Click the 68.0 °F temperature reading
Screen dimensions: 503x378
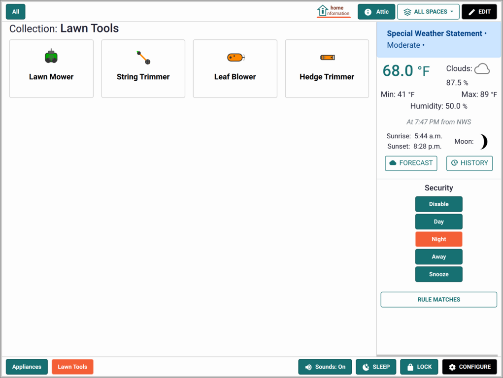pos(406,71)
